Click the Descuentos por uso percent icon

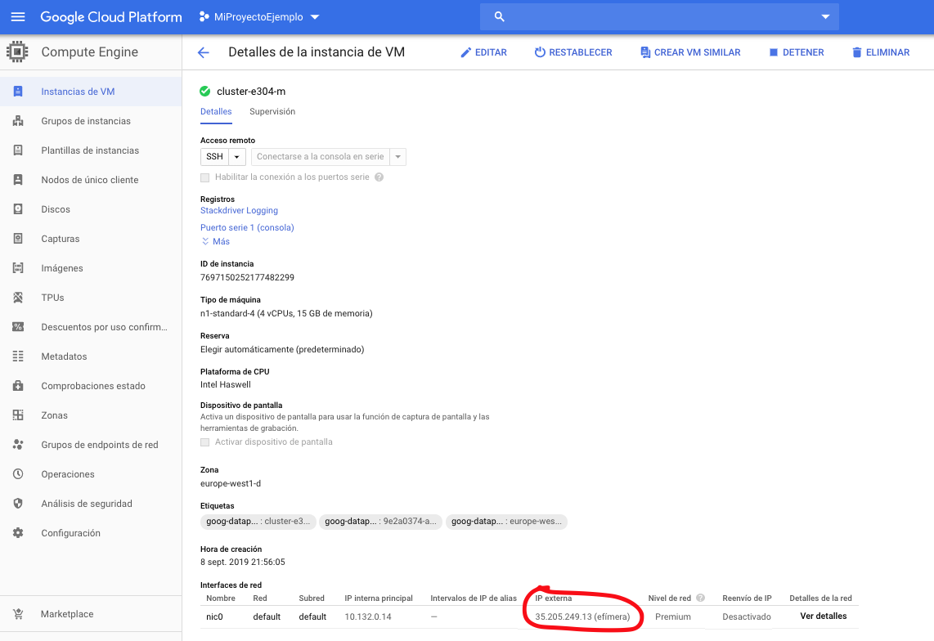pos(18,326)
